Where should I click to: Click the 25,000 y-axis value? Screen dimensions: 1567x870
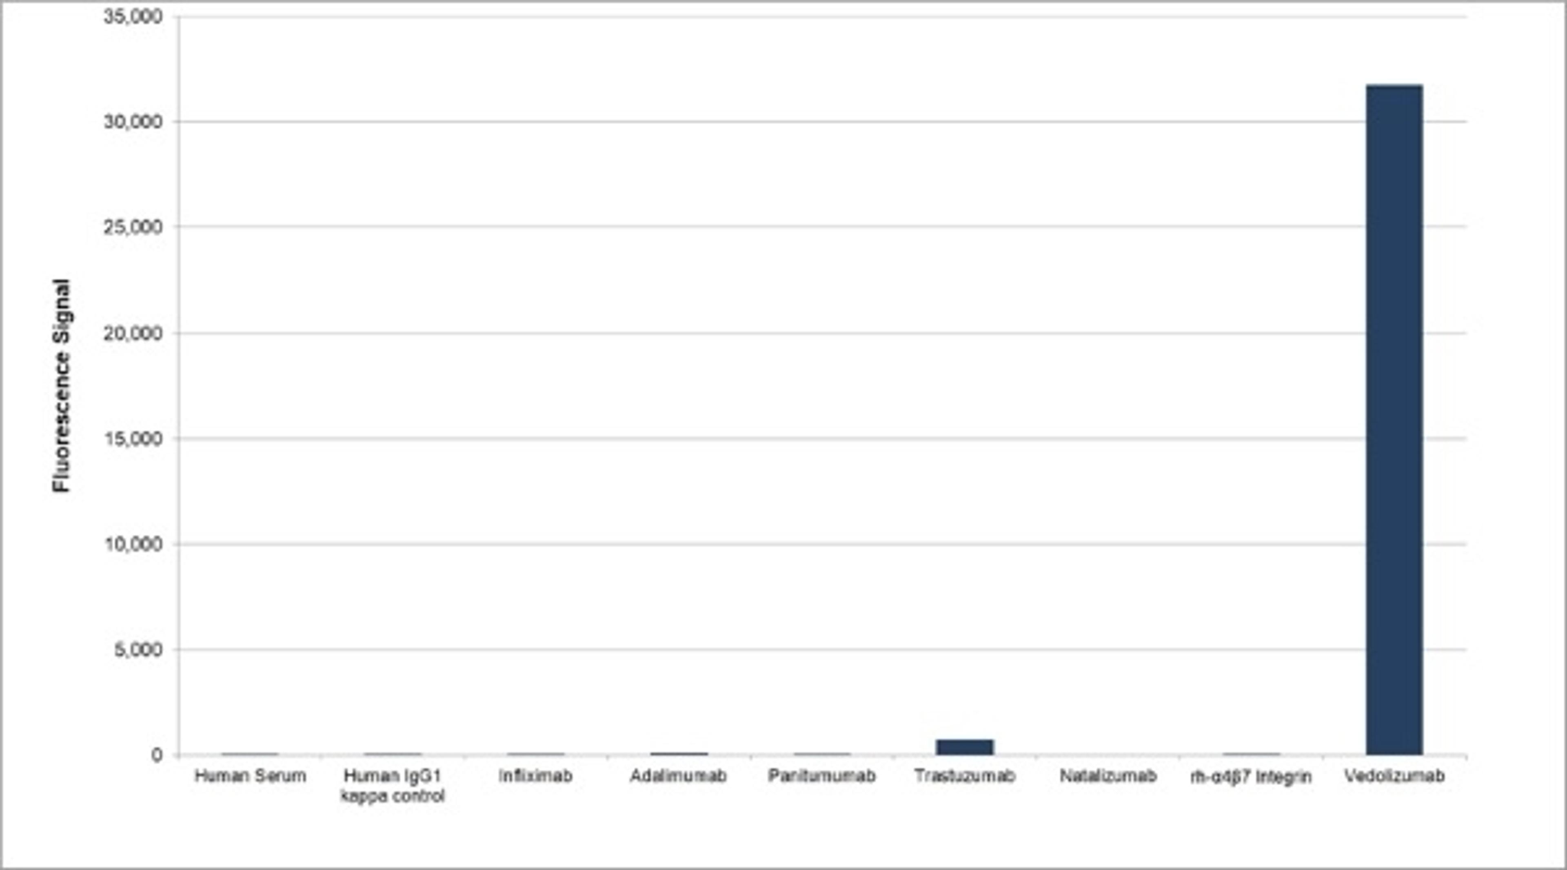pyautogui.click(x=133, y=227)
